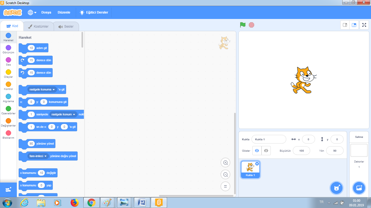This screenshot has width=371, height=208.
Task: Open the 'rastgele konuma' dropdown in git block
Action: pos(42,89)
